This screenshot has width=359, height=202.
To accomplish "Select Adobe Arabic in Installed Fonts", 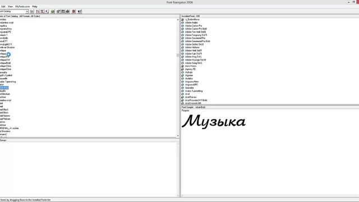I will [x=191, y=22].
